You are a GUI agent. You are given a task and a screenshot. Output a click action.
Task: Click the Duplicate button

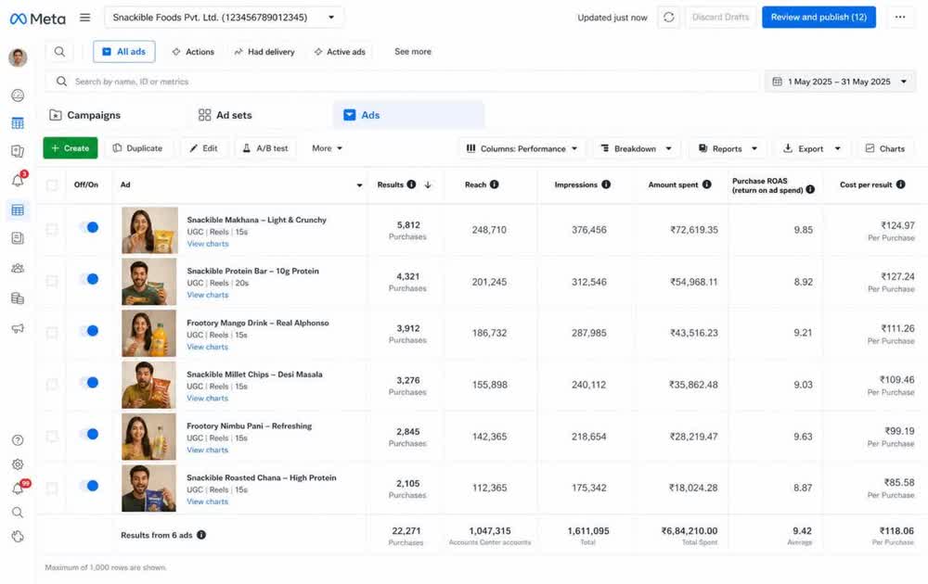[138, 148]
